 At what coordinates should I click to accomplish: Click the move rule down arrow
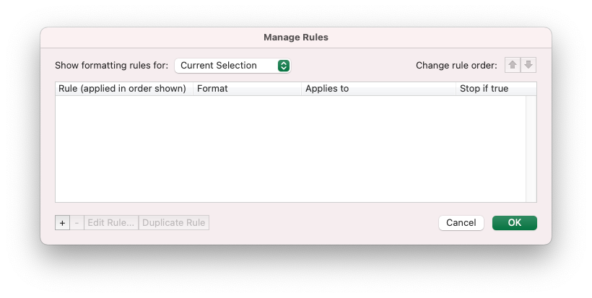coord(528,65)
